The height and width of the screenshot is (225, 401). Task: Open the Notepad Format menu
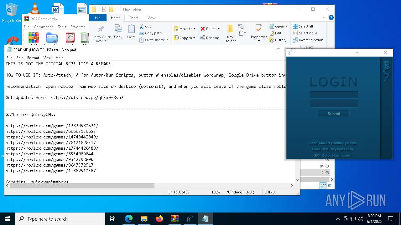pos(33,58)
